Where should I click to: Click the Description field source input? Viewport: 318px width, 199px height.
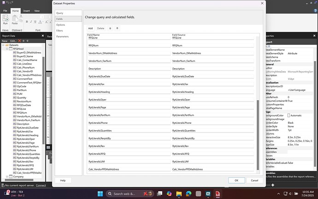coord(213,69)
